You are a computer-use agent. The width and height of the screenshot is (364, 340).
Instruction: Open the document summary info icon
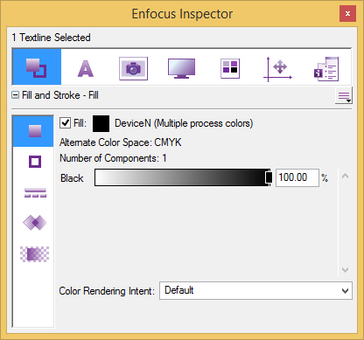coord(326,69)
